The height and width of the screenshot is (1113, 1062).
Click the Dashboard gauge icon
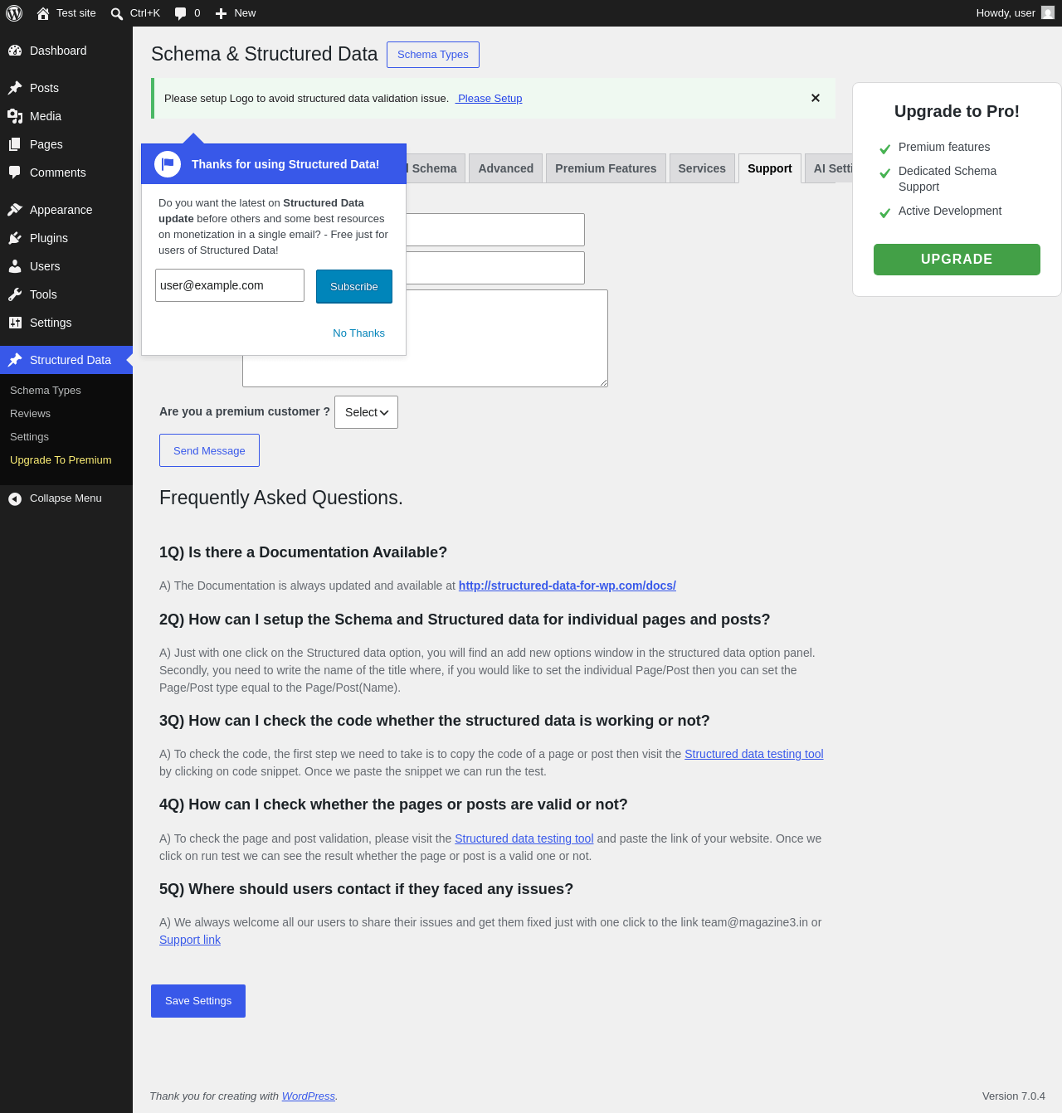click(x=15, y=51)
